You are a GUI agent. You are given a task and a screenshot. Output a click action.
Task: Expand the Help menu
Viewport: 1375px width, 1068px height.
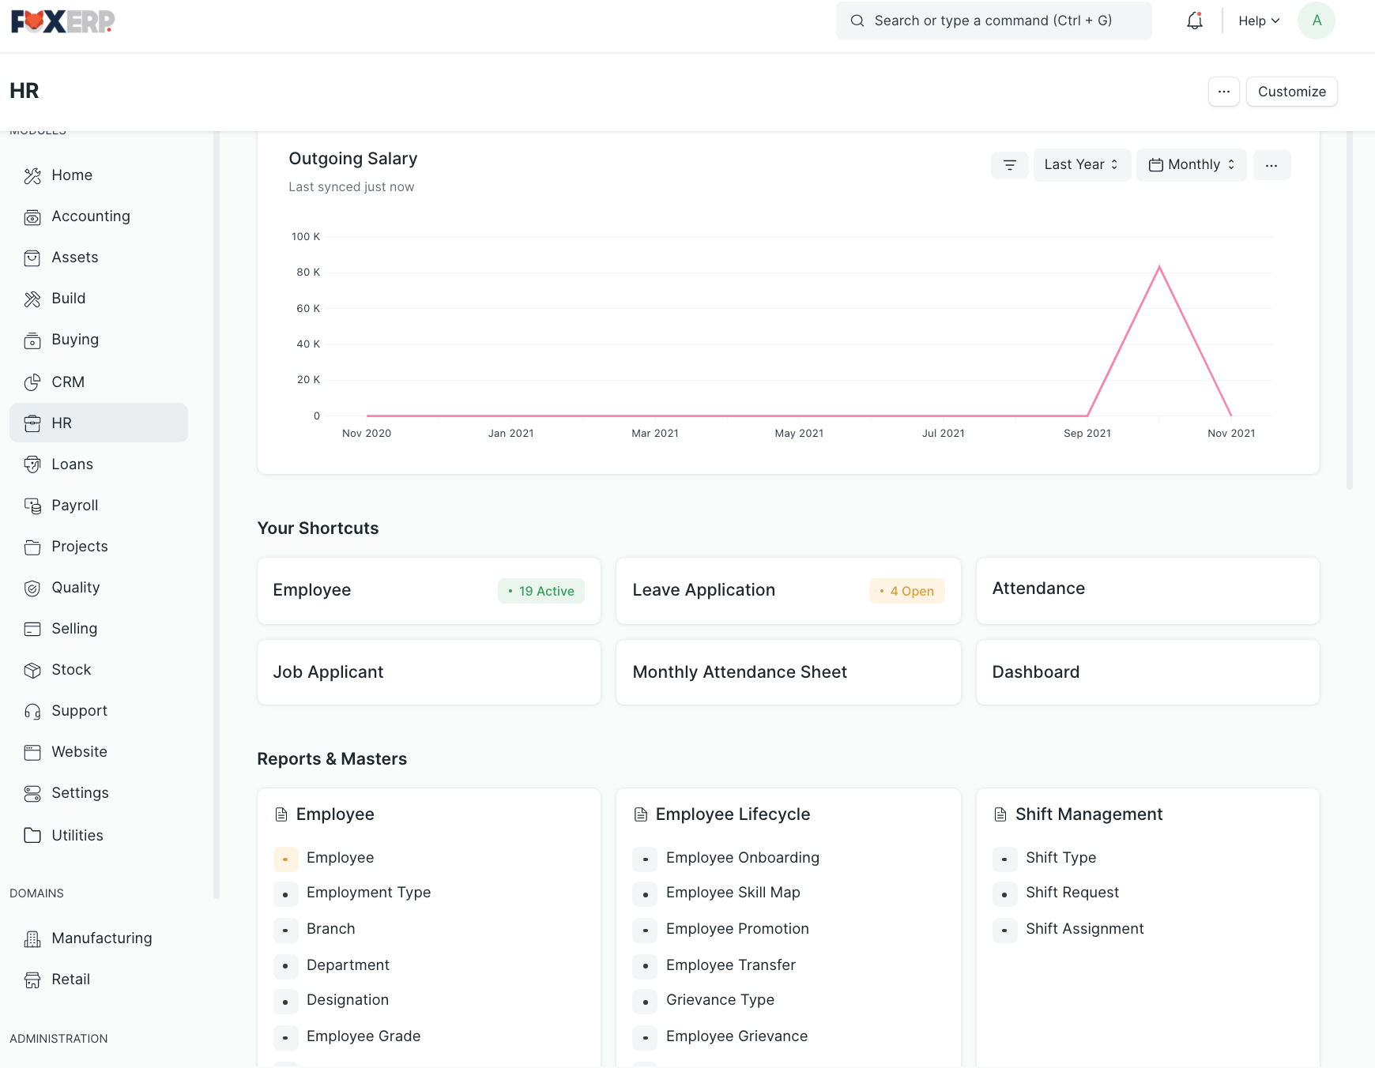tap(1259, 21)
